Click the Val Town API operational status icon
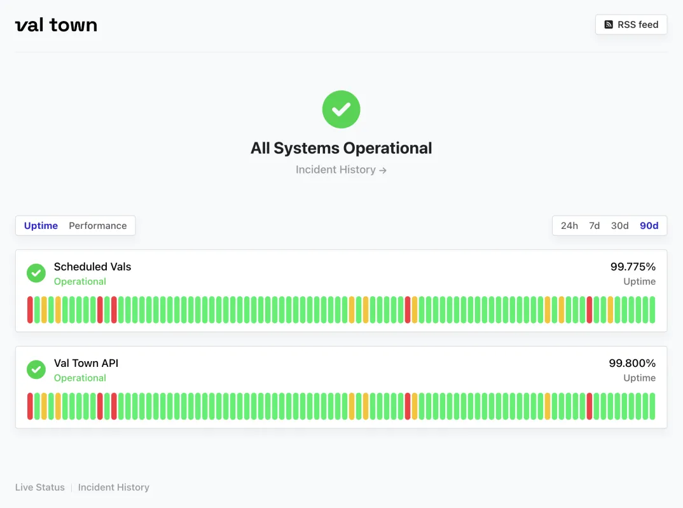The height and width of the screenshot is (508, 683). click(36, 369)
